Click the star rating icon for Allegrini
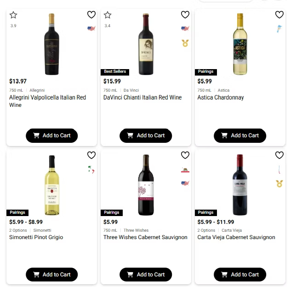This screenshot has width=290, height=287. pyautogui.click(x=13, y=15)
